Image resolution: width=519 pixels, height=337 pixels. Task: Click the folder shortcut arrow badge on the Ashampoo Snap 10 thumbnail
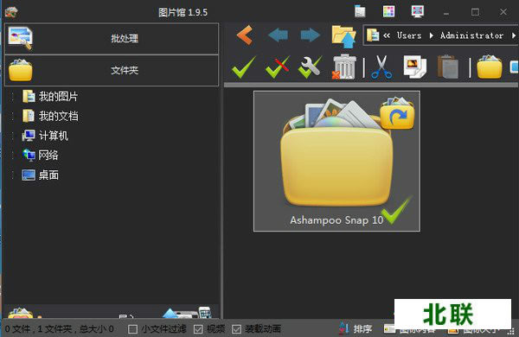point(397,113)
